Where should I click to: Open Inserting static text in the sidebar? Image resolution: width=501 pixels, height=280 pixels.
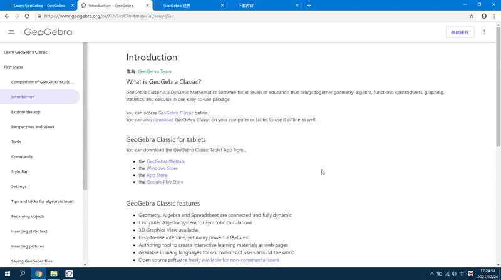click(x=29, y=231)
